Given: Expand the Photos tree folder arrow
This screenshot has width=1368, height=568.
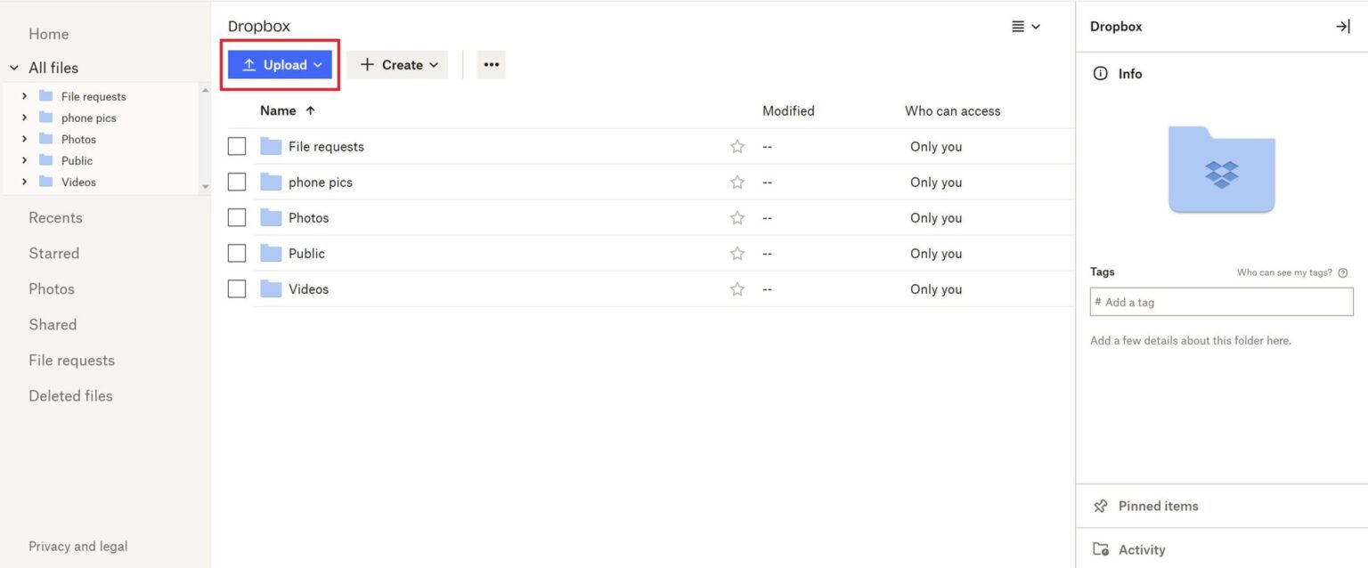Looking at the screenshot, I should (x=24, y=140).
